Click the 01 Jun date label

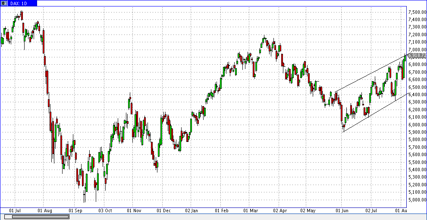point(342,211)
